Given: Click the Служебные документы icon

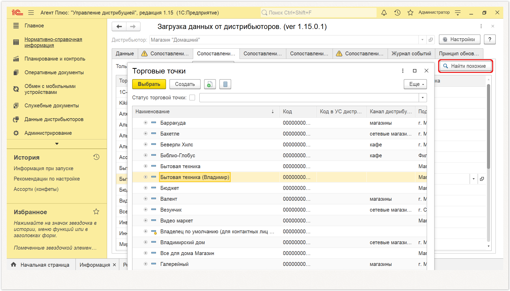Looking at the screenshot, I should [x=16, y=106].
